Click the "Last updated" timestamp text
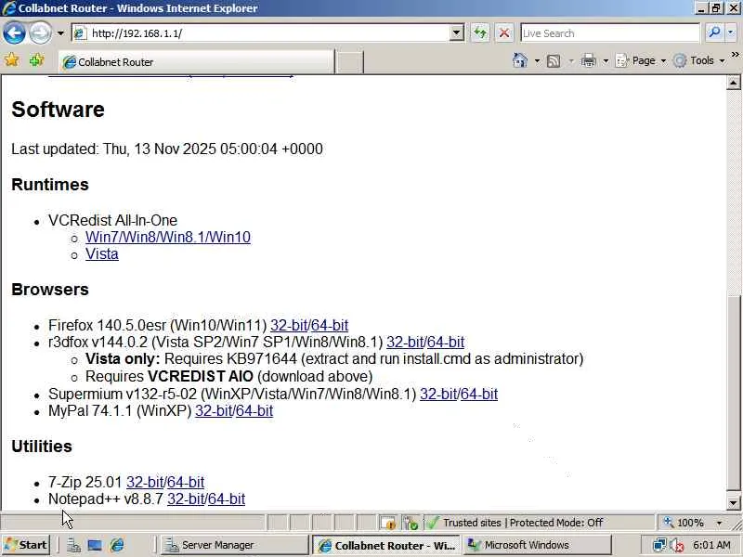This screenshot has width=743, height=557. coord(167,149)
